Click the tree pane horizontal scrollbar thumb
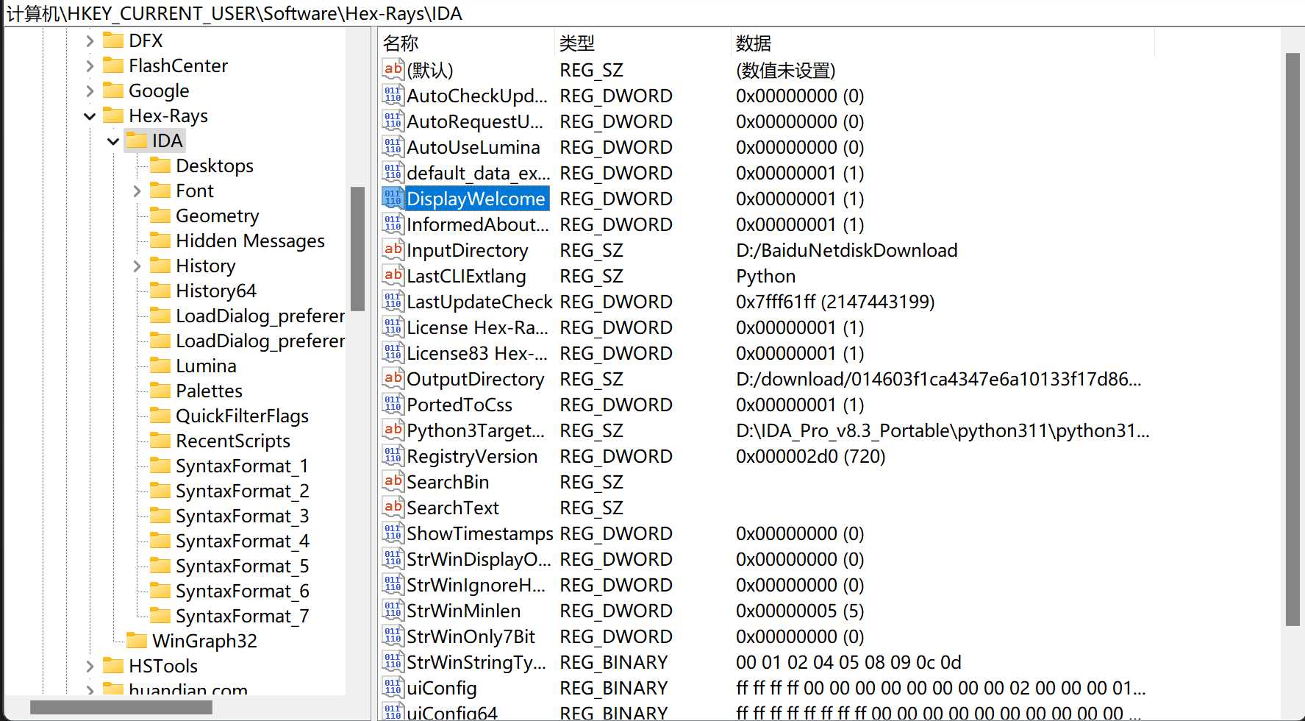 point(121,707)
